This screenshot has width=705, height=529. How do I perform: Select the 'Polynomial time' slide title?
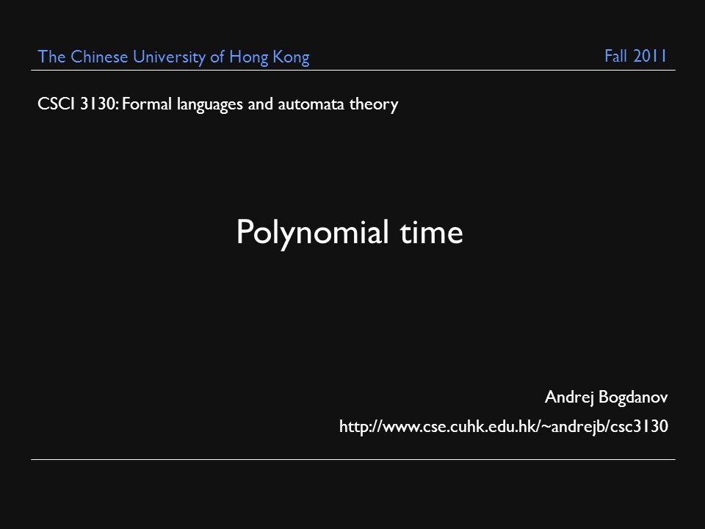350,233
